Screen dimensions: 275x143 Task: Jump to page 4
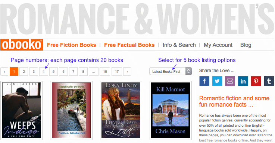pyautogui.click(x=44, y=72)
